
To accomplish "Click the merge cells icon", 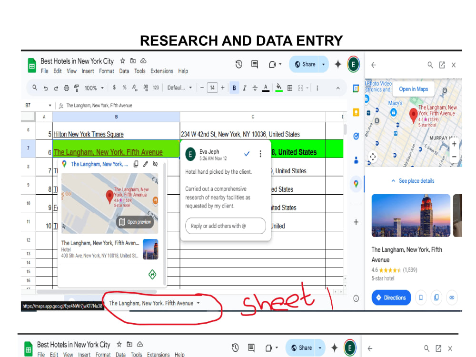I will 300,88.
